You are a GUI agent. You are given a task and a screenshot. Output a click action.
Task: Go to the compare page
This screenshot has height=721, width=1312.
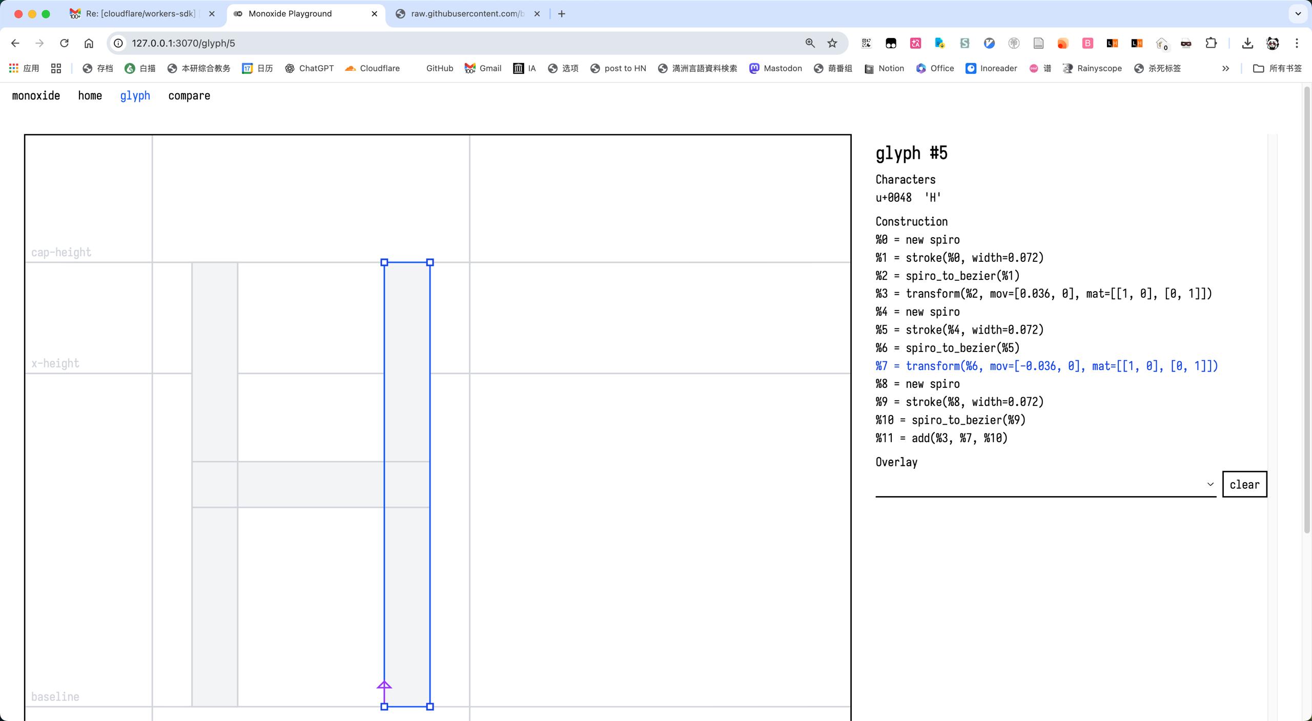[189, 96]
